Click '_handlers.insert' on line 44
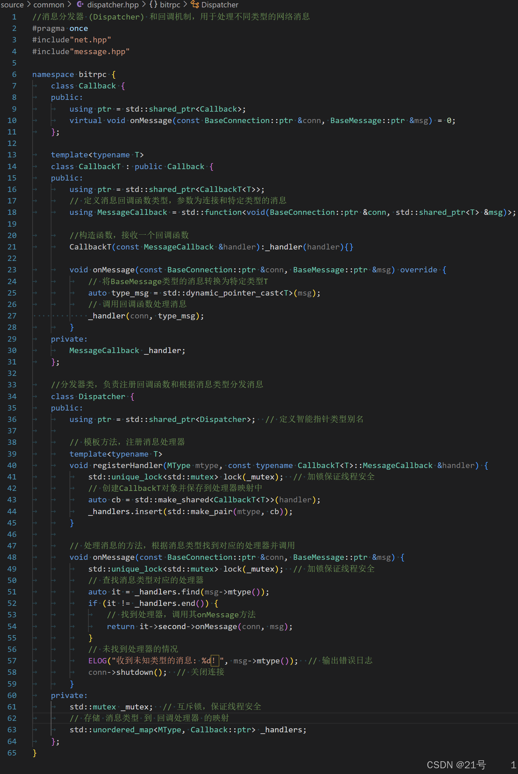 125,511
